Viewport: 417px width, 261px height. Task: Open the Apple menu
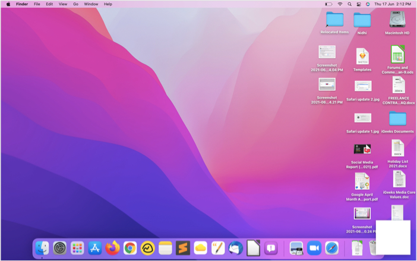8,4
